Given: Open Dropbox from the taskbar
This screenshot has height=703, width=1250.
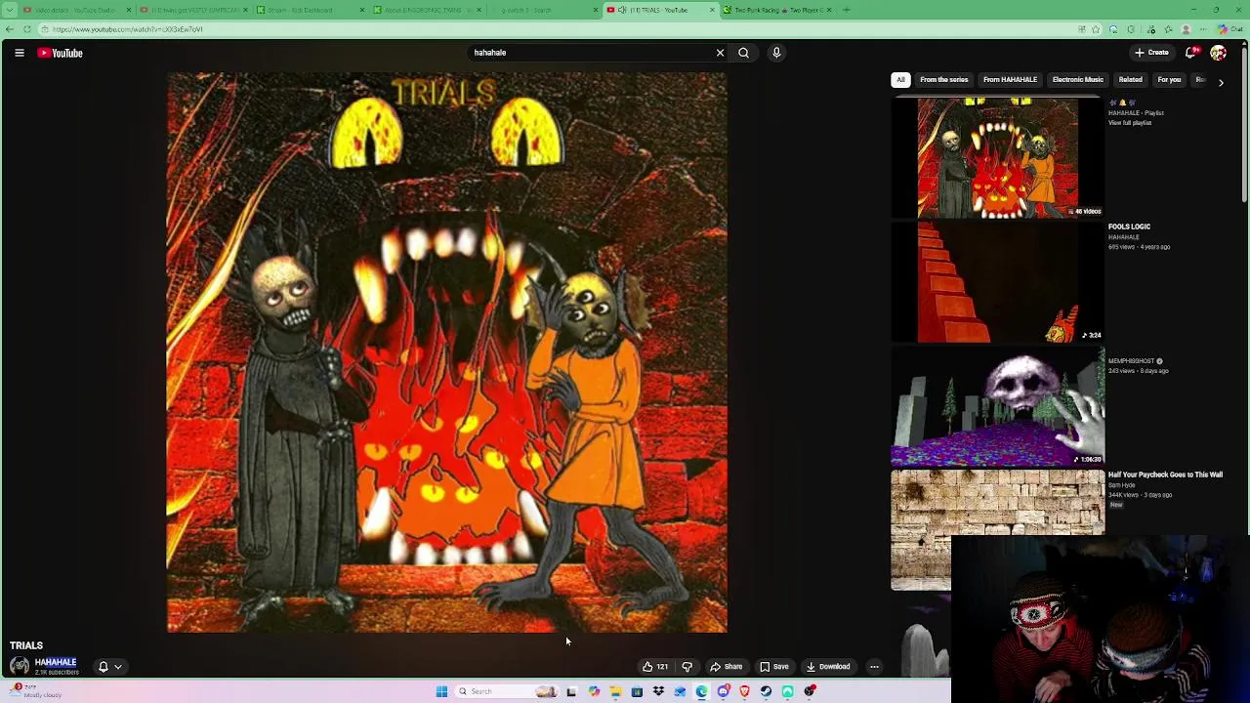Looking at the screenshot, I should (658, 691).
